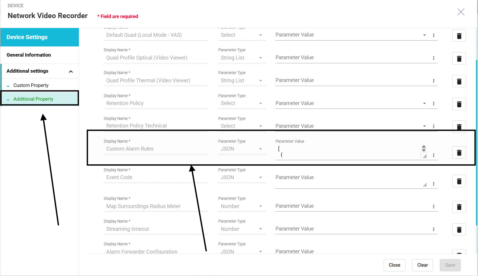Delete the Custom Alarm Rules property row
Image resolution: width=478 pixels, height=276 pixels.
pyautogui.click(x=459, y=153)
